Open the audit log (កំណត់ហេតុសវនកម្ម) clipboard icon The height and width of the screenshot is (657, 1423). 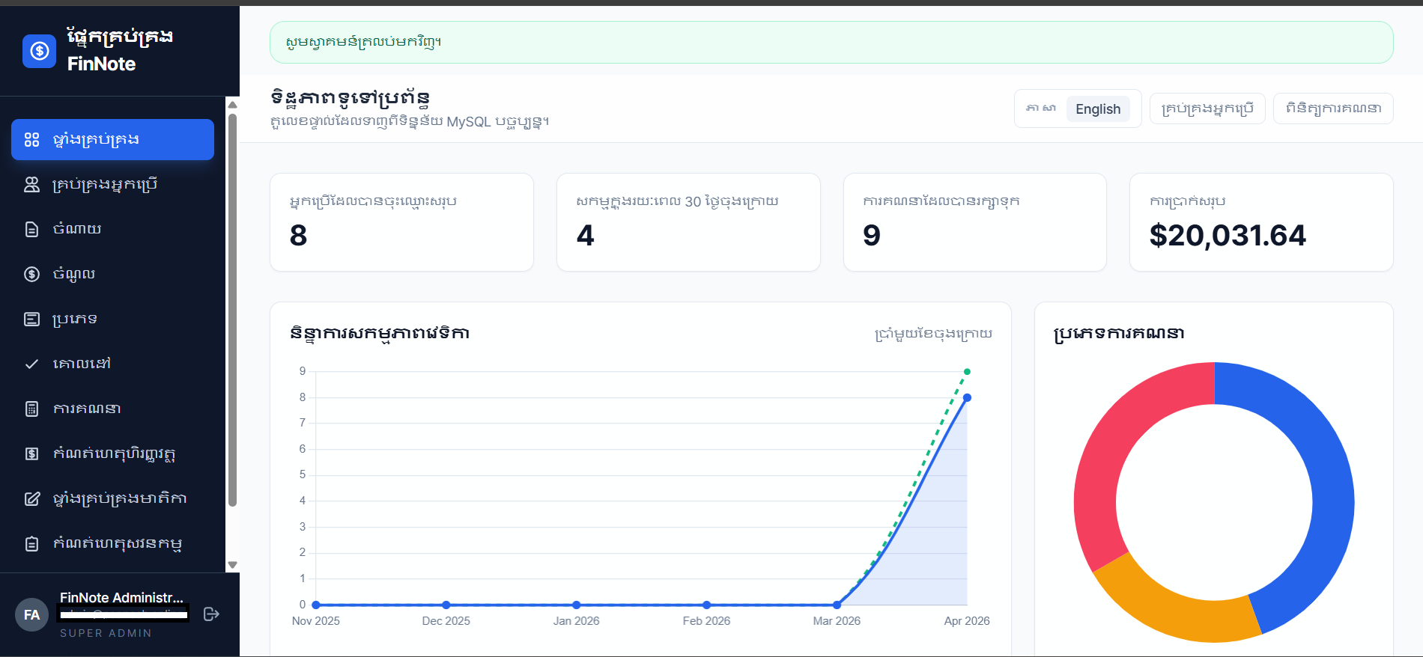pyautogui.click(x=31, y=544)
